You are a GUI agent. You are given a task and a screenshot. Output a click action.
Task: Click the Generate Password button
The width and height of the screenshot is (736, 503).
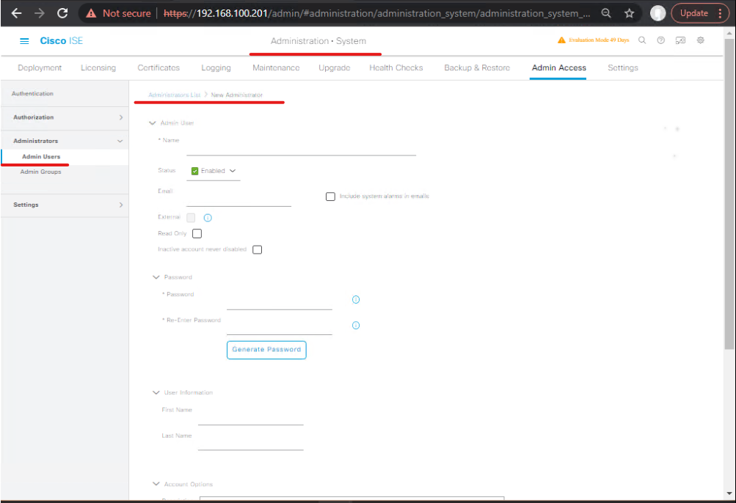click(x=266, y=350)
